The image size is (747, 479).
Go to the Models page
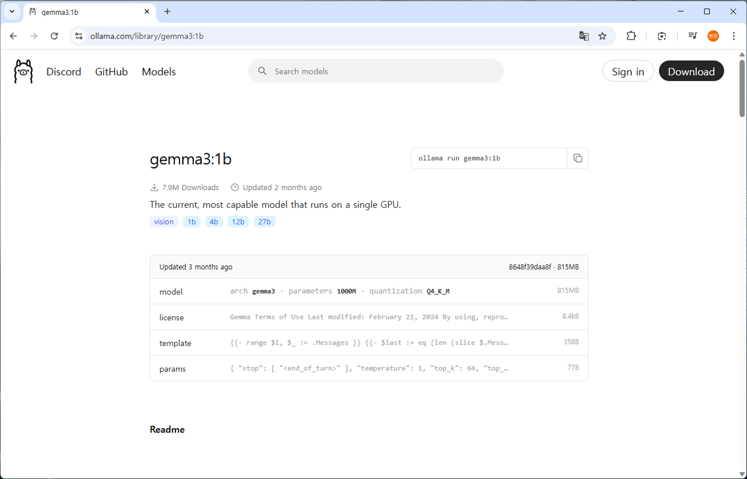(159, 72)
